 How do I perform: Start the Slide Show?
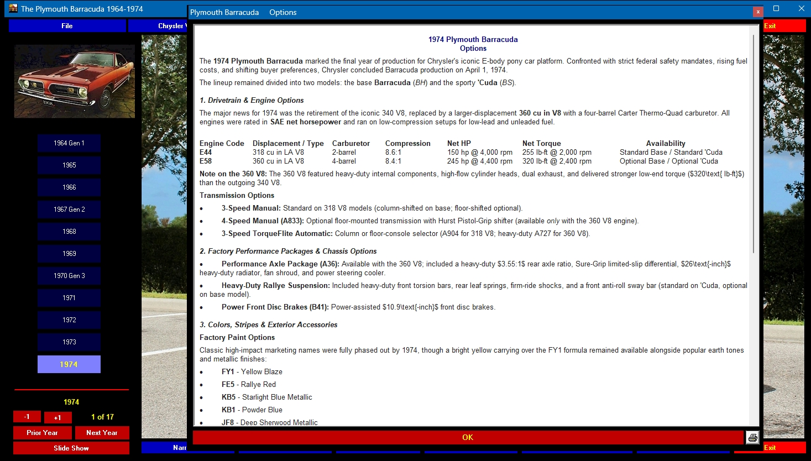tap(71, 448)
